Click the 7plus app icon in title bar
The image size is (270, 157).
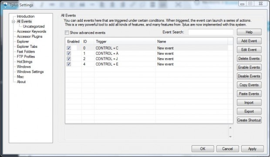(x=5, y=5)
